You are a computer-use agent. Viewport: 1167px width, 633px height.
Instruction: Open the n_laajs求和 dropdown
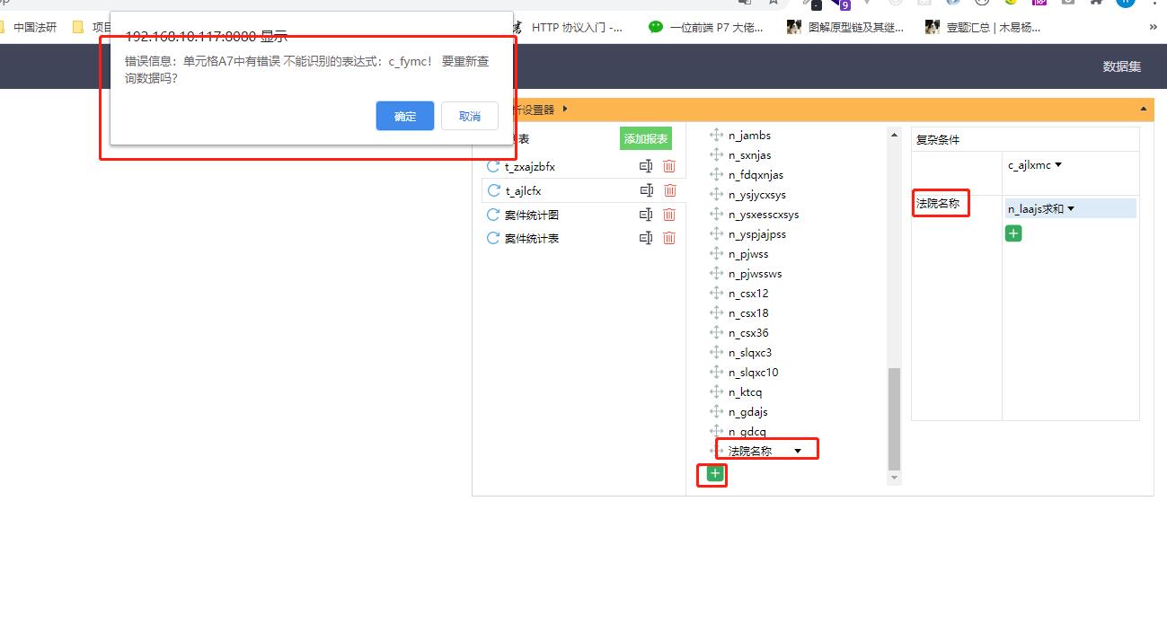pos(1071,209)
